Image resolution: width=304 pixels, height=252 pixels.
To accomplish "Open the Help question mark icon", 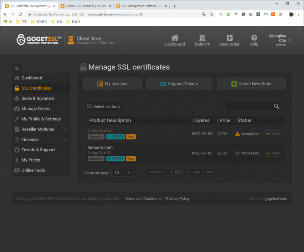I will (x=254, y=38).
